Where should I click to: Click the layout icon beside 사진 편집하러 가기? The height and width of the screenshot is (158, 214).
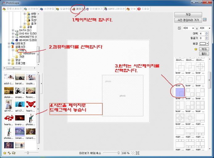click(x=205, y=20)
